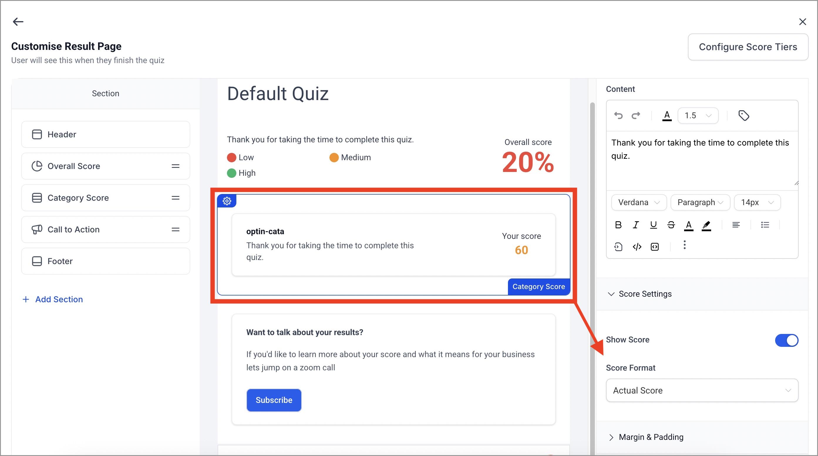818x456 pixels.
Task: Apply strikethrough formatting
Action: pos(671,225)
